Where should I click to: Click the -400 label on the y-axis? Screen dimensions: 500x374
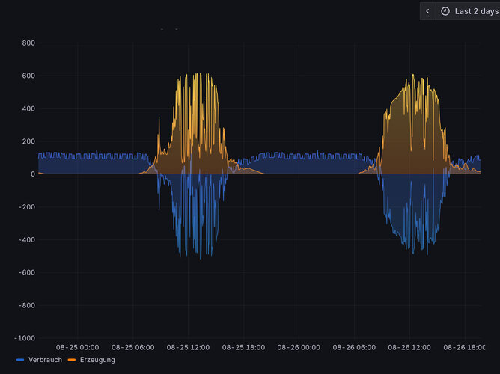(27, 240)
